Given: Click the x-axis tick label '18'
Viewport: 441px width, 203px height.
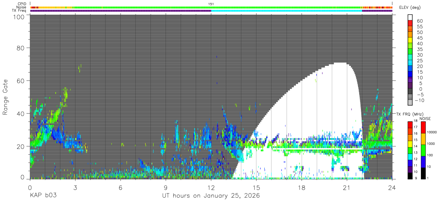Looking at the screenshot, I should click(x=302, y=188).
